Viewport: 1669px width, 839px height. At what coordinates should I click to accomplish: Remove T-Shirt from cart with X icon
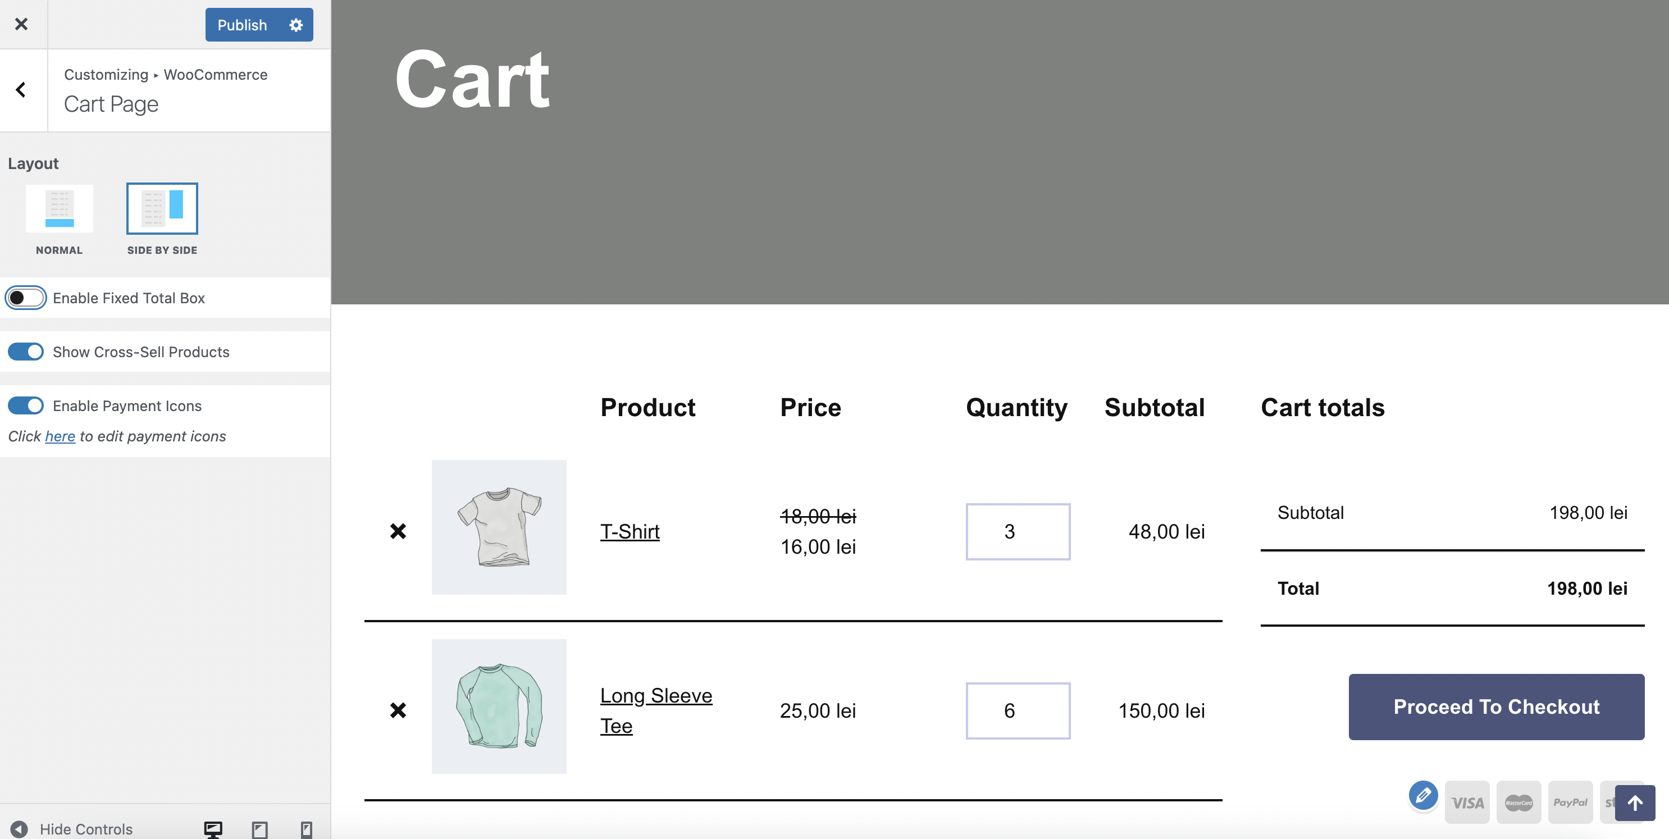pos(398,531)
